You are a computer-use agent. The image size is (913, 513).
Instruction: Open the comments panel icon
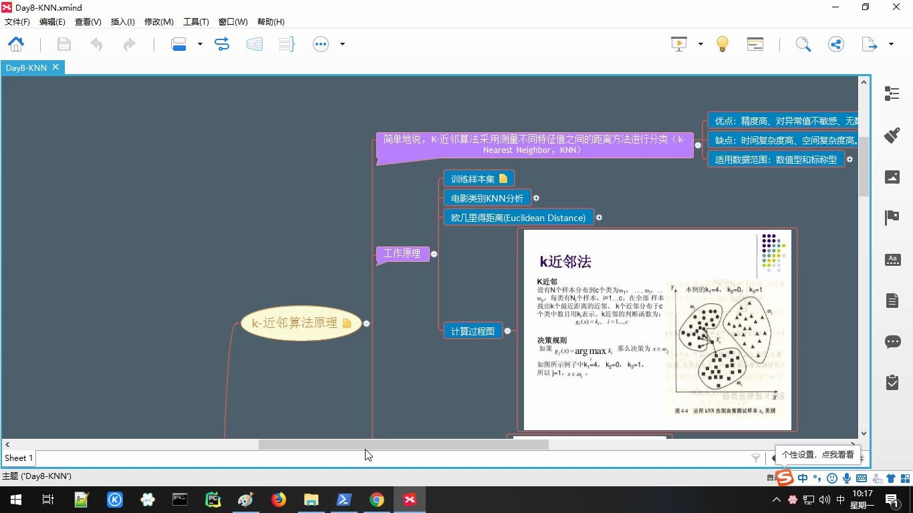(x=892, y=341)
